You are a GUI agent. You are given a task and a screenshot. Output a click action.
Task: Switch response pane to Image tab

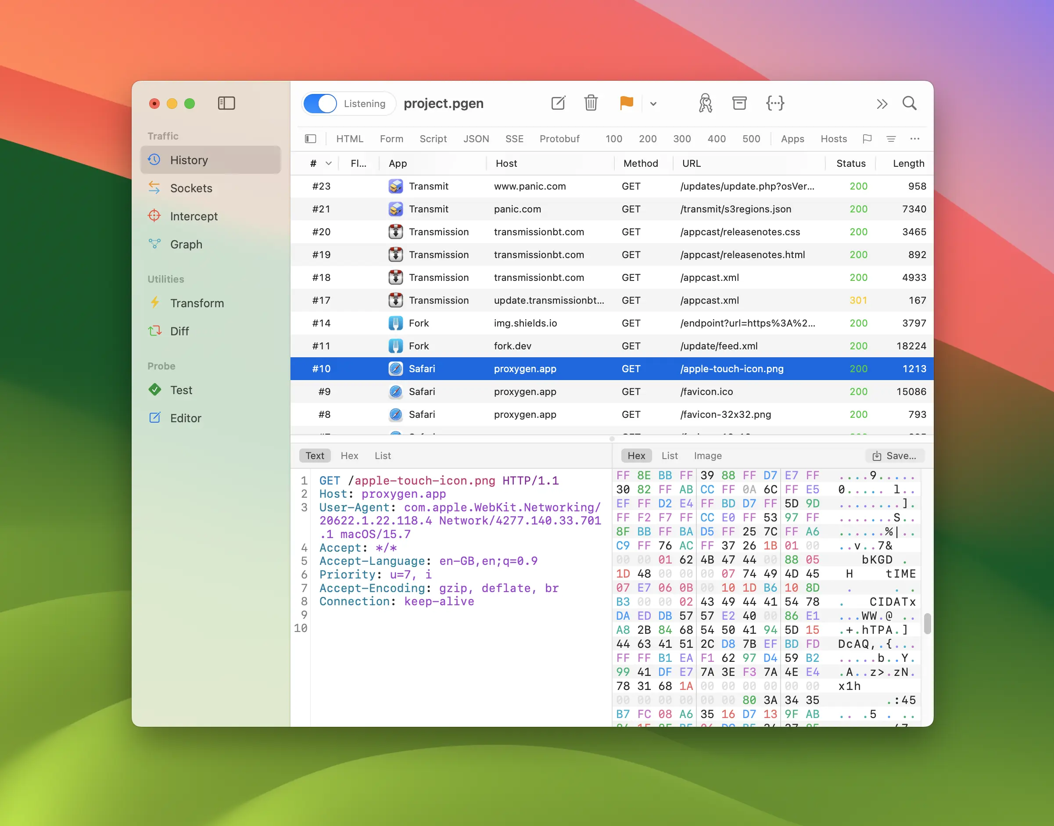[x=707, y=456]
